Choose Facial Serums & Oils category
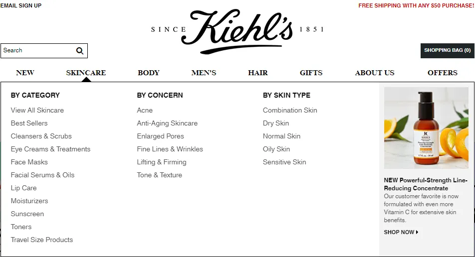The height and width of the screenshot is (257, 475). [x=43, y=175]
